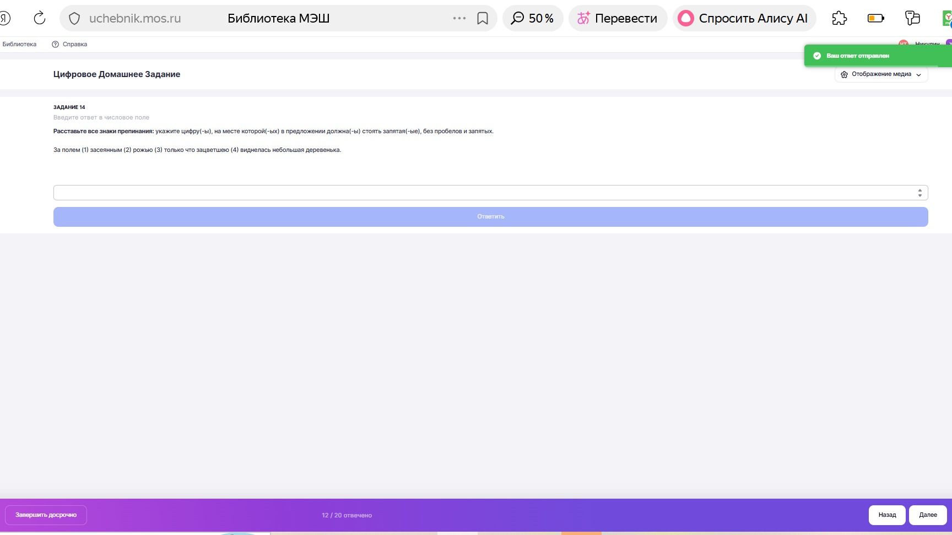This screenshot has width=952, height=535.
Task: Open Спросить Алису AI assistant
Action: point(744,18)
